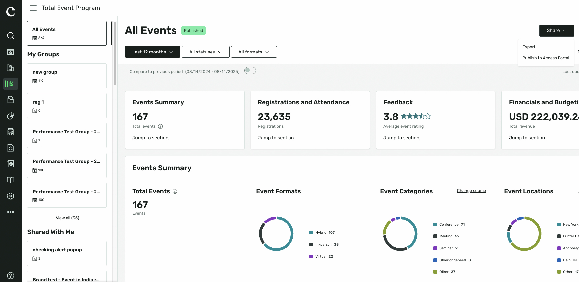Open the All statuses dropdown
This screenshot has height=282, width=579.
tap(206, 52)
